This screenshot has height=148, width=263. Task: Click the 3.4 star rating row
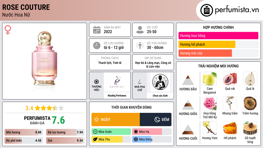pos(44,108)
